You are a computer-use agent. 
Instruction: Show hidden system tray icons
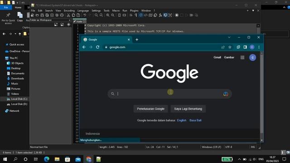point(239,159)
